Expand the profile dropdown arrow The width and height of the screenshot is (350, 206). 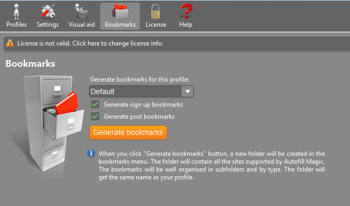188,91
